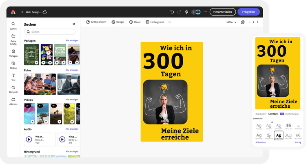Go to the previous page arrow
The height and width of the screenshot is (164, 306).
(x=249, y=22)
